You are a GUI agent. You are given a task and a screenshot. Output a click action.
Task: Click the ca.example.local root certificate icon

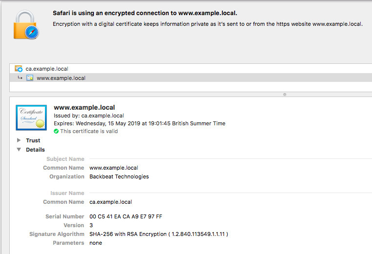click(x=19, y=69)
